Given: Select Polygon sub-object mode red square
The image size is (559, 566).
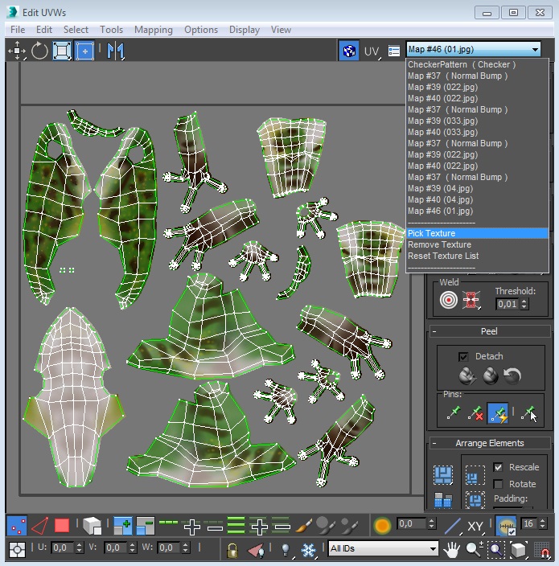Looking at the screenshot, I should point(62,526).
